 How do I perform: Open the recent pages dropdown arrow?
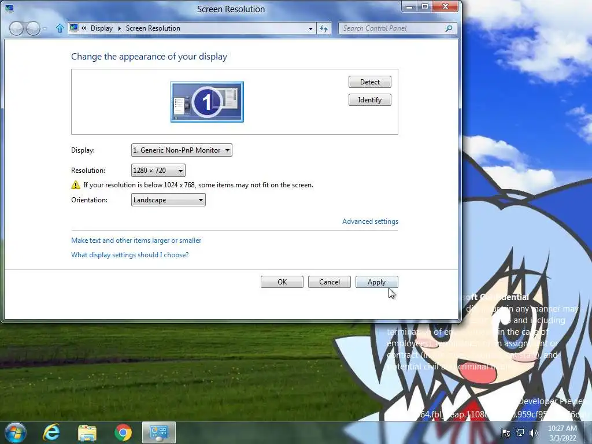click(x=45, y=29)
